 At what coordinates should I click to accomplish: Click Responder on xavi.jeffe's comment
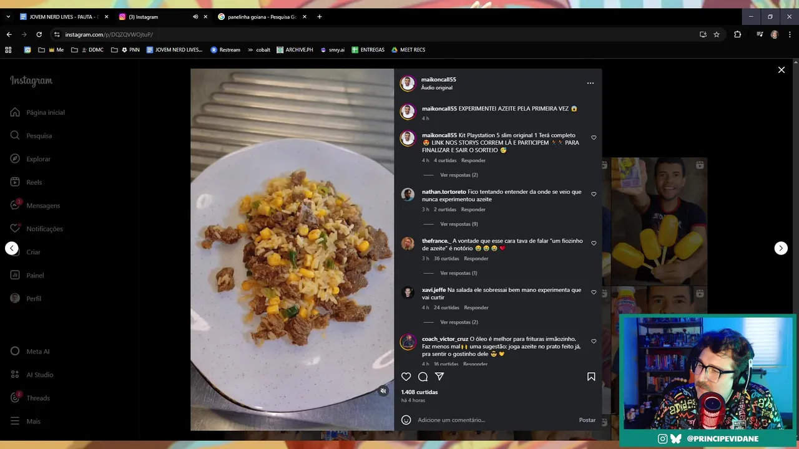click(x=476, y=307)
